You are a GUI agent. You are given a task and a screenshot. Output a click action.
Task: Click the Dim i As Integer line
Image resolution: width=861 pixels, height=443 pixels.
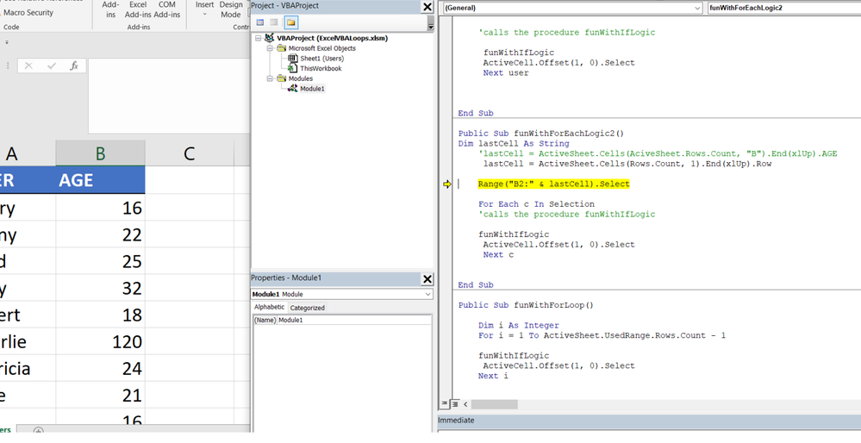click(518, 326)
